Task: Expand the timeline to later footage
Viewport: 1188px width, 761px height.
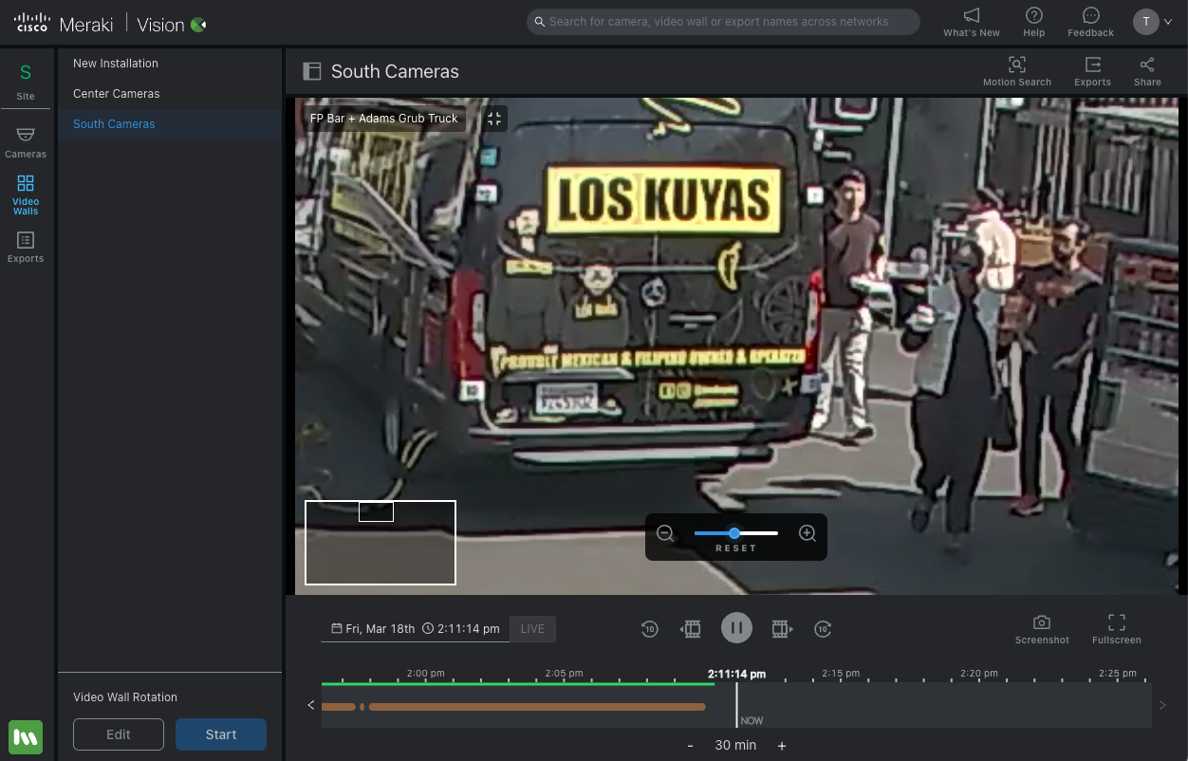Action: point(1161,705)
